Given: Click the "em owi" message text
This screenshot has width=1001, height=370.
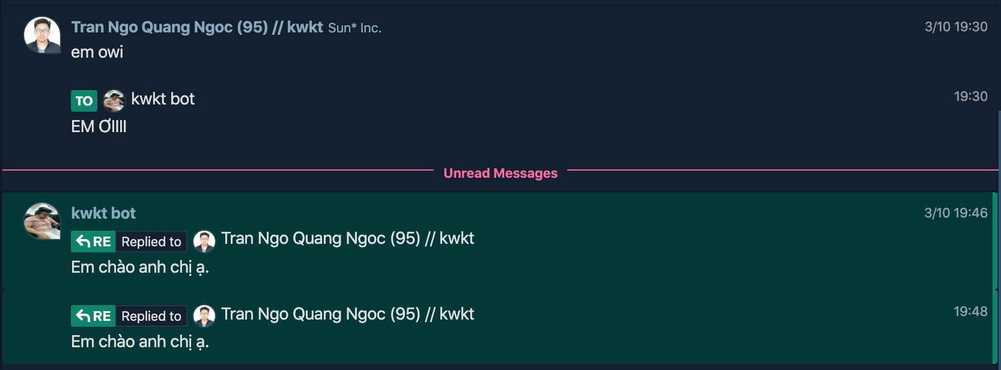Looking at the screenshot, I should point(97,52).
